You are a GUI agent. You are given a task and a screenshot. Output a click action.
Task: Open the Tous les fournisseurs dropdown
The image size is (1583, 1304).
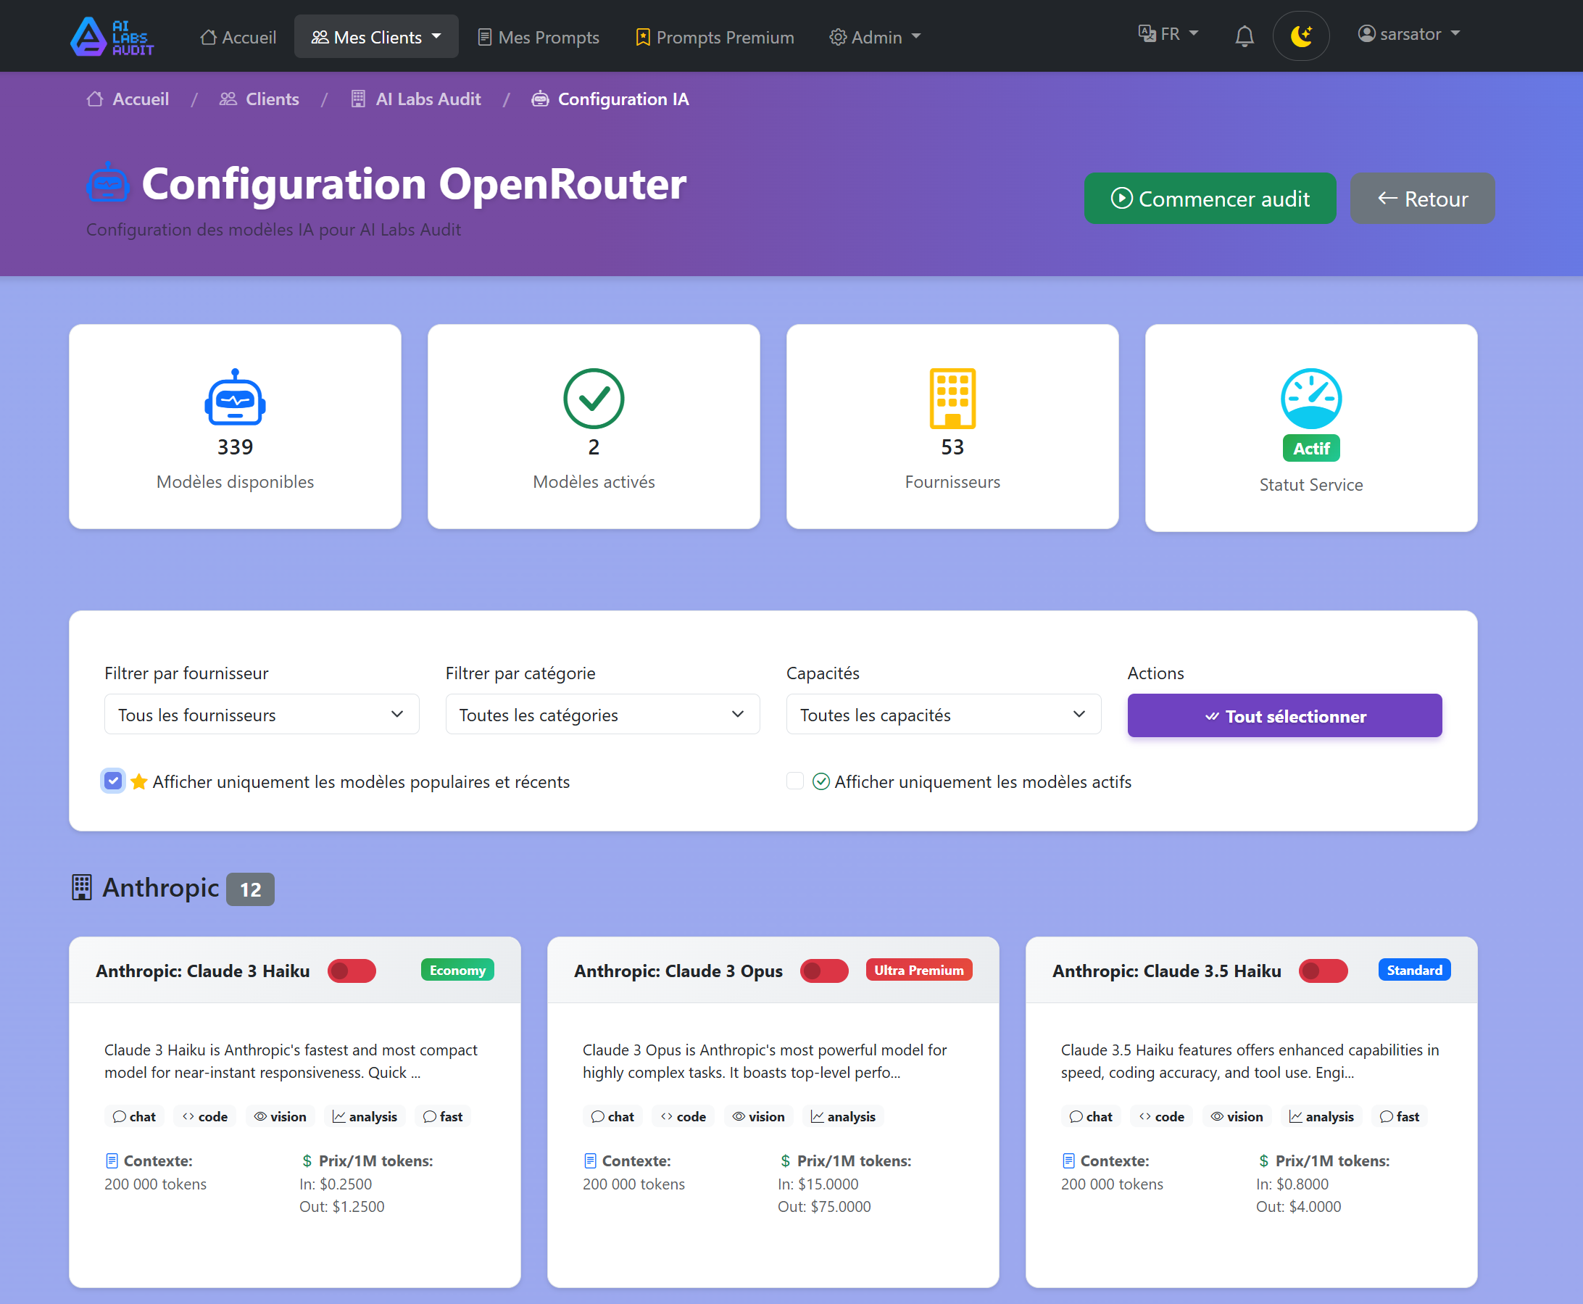261,715
